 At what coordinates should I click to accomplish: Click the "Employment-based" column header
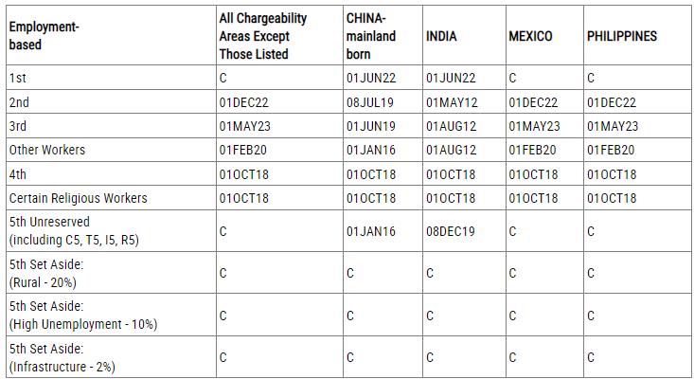pos(44,36)
